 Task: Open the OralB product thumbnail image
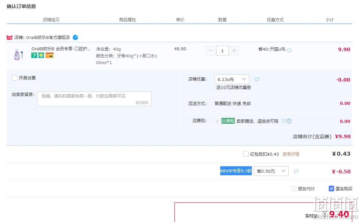tap(19, 54)
